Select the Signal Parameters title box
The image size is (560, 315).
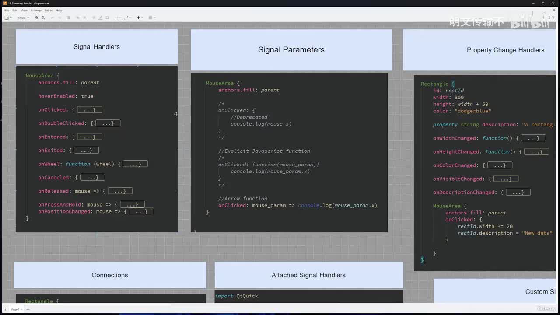[291, 50]
